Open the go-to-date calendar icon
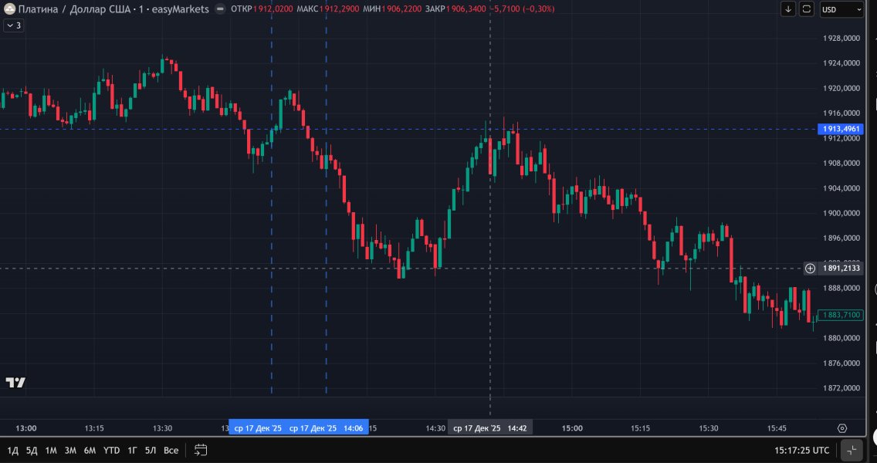Viewport: 877px width, 463px height. (201, 450)
